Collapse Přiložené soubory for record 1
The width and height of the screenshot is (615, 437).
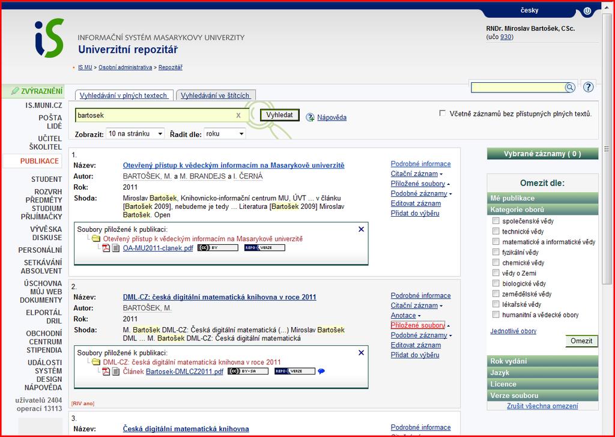pyautogui.click(x=420, y=184)
